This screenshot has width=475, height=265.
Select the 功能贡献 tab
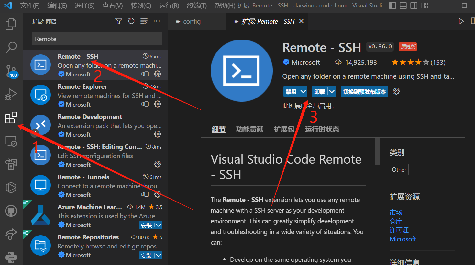(x=250, y=129)
